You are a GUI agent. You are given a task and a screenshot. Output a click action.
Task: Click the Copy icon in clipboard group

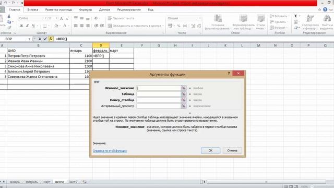point(9,21)
